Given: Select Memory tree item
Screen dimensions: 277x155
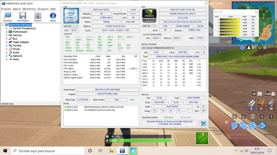Looking at the screenshot, I should [x=17, y=35].
